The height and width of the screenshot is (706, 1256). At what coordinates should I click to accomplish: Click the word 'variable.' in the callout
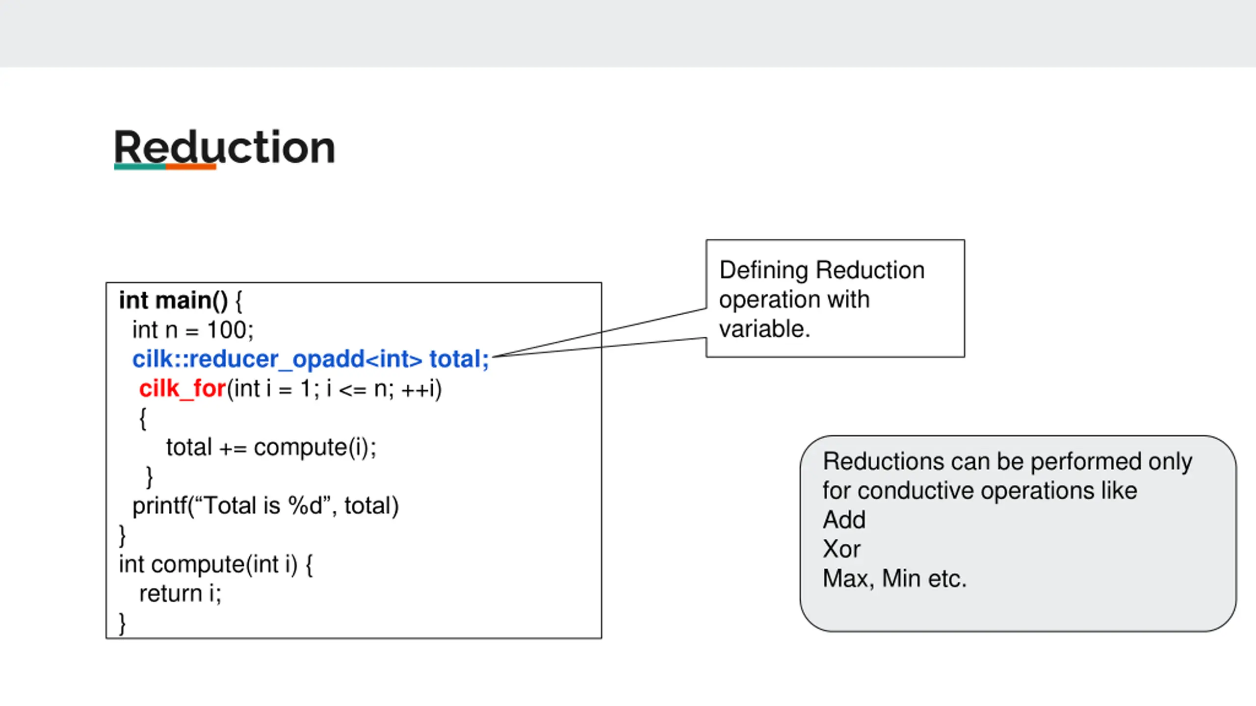coord(764,328)
